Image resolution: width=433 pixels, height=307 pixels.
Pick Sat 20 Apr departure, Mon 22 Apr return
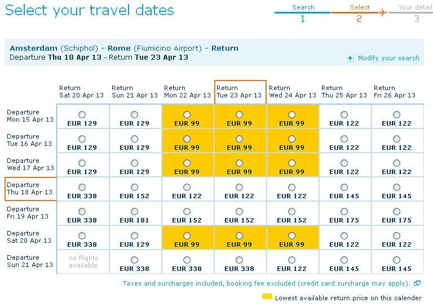click(187, 236)
